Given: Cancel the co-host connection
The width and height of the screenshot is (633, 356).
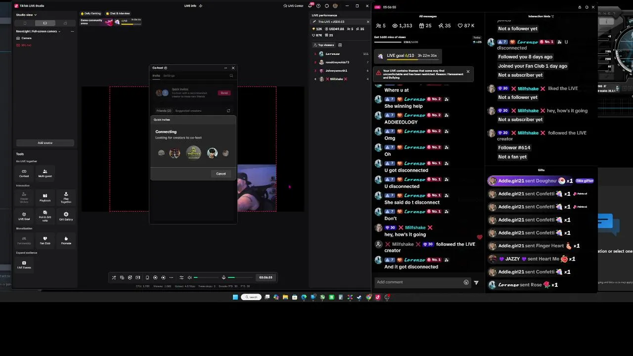Looking at the screenshot, I should (x=221, y=174).
